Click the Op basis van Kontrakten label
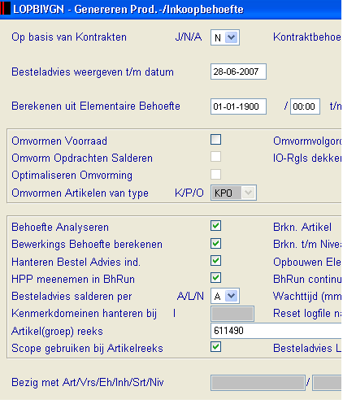The width and height of the screenshot is (343, 408). [69, 37]
